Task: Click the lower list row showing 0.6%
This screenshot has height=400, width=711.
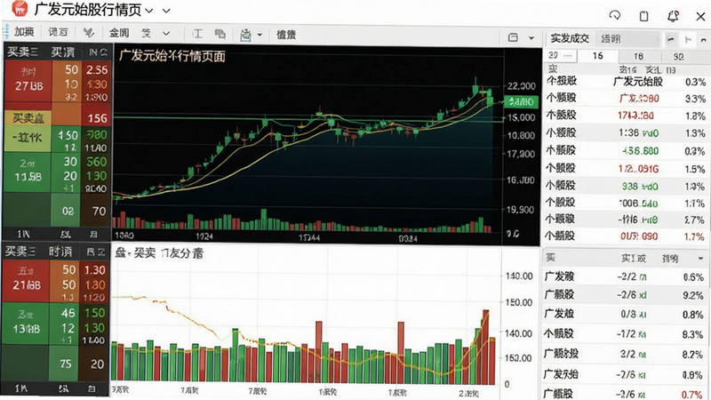Action: tap(626, 276)
